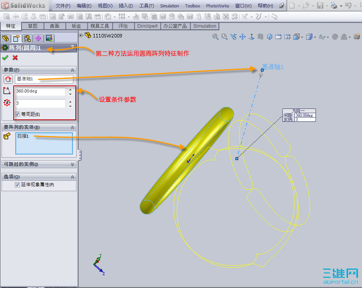Open the Hide/Show Items dropdown arrow
Screen dimensions: 362x288
pos(328,37)
